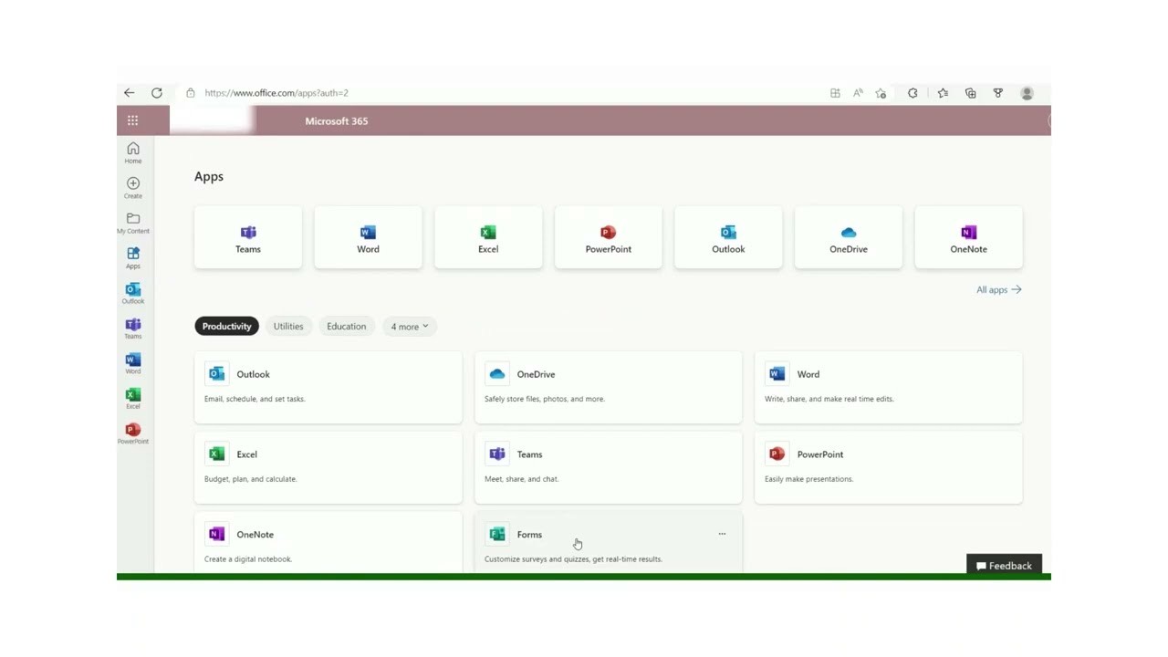Open PowerPoint from the left sidebar
This screenshot has height=657, width=1168.
pyautogui.click(x=133, y=433)
